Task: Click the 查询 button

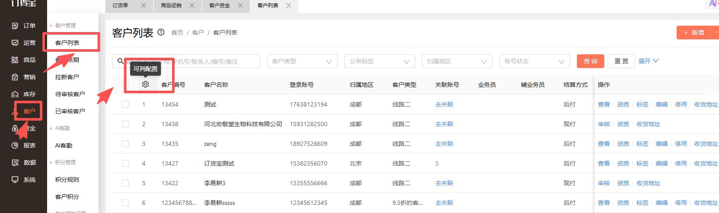Action: point(591,61)
